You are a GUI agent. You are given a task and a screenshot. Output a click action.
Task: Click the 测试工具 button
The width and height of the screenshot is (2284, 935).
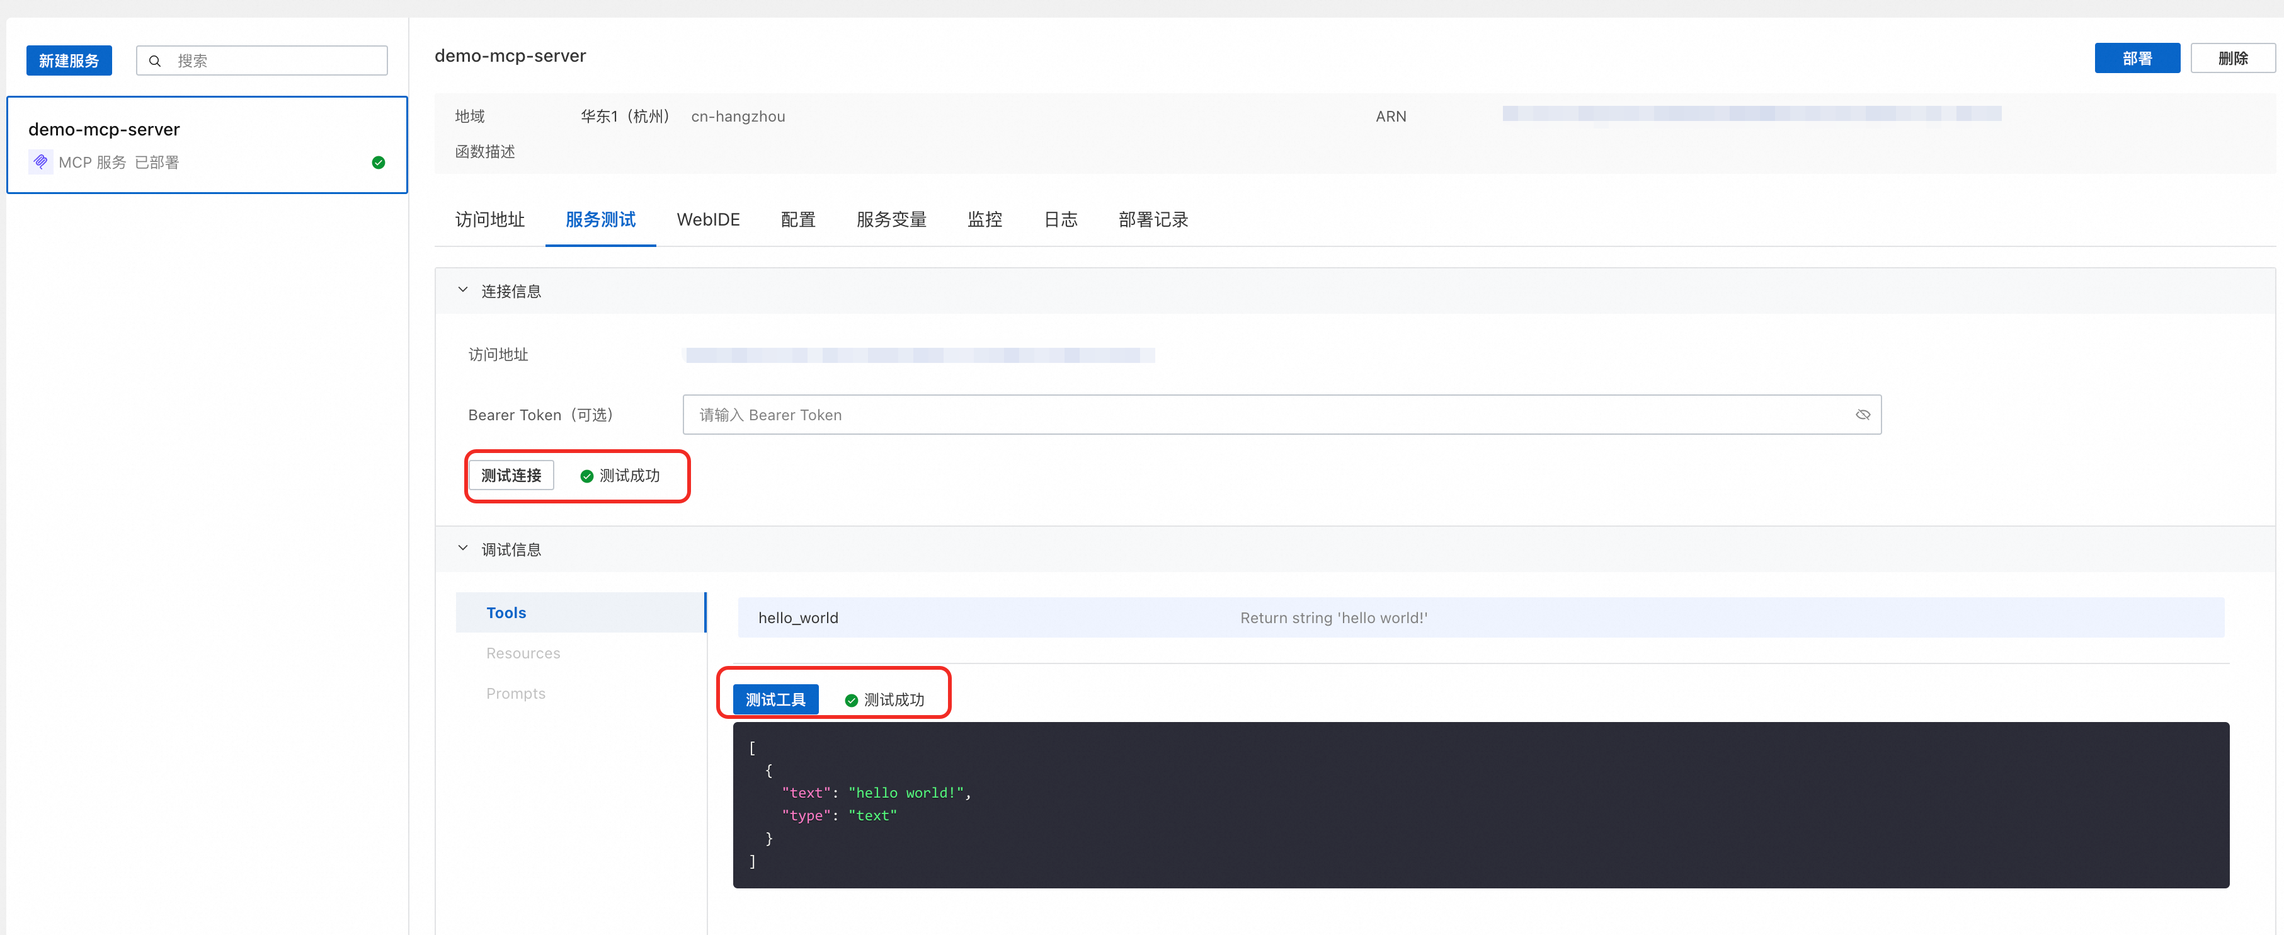(x=775, y=700)
